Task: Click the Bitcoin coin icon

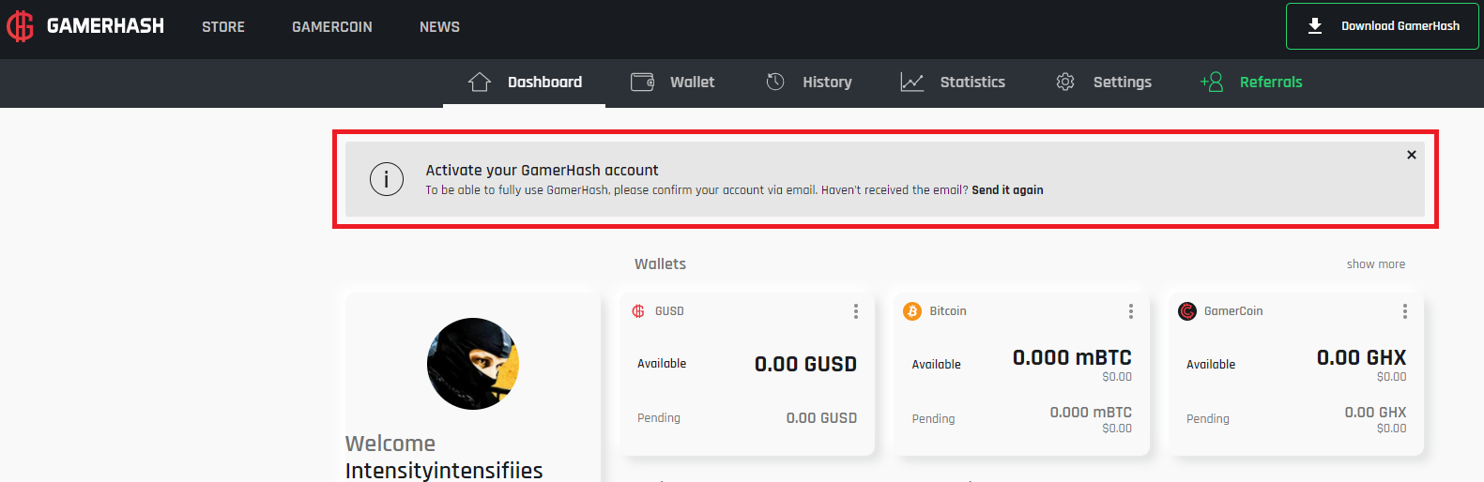Action: 912,311
